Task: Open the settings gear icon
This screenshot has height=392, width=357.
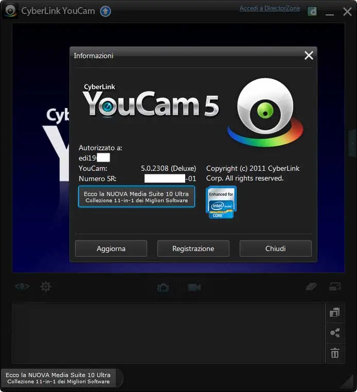Action: [46, 287]
